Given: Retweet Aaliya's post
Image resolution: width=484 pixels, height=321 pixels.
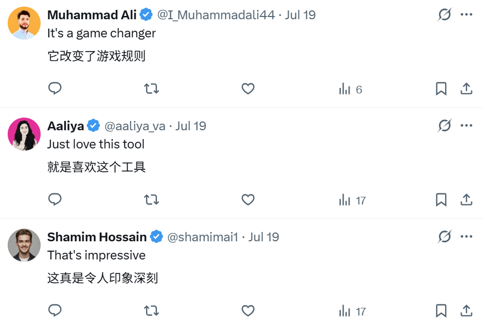Looking at the screenshot, I should pyautogui.click(x=151, y=200).
